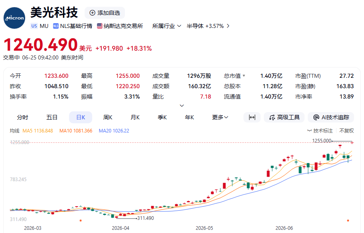Select the 周K chart tab
364x233 pixels.
pyautogui.click(x=108, y=117)
